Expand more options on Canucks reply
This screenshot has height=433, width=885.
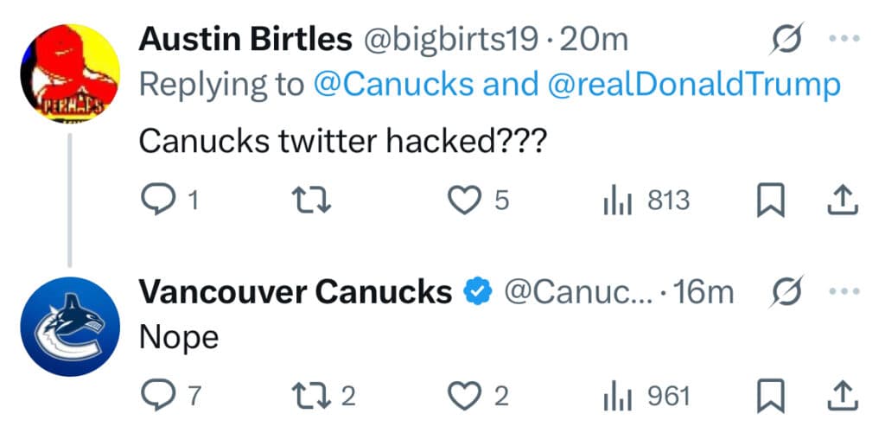pyautogui.click(x=844, y=292)
